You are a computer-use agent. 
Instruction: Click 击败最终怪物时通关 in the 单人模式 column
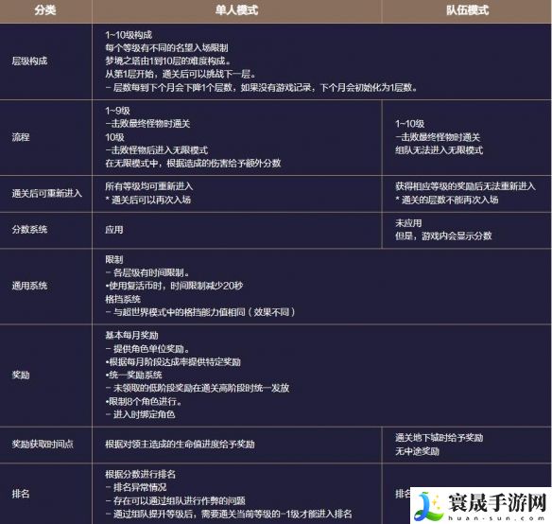tap(147, 124)
